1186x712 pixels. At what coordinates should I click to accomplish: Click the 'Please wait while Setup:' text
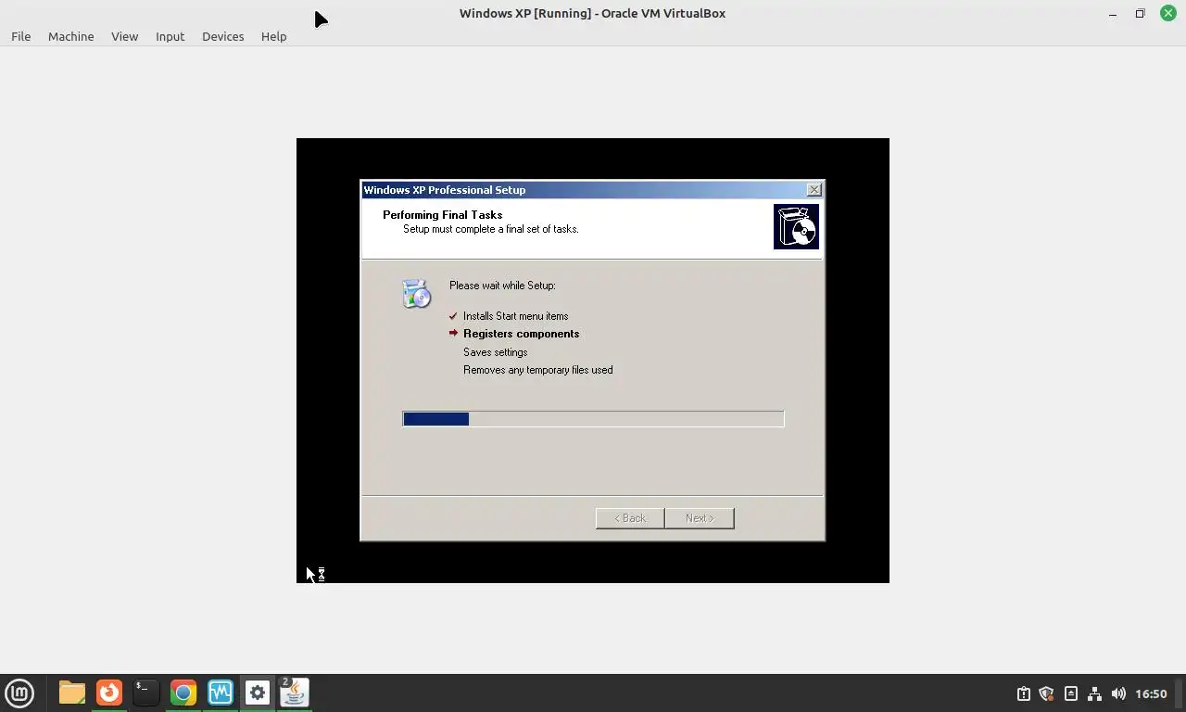[502, 286]
